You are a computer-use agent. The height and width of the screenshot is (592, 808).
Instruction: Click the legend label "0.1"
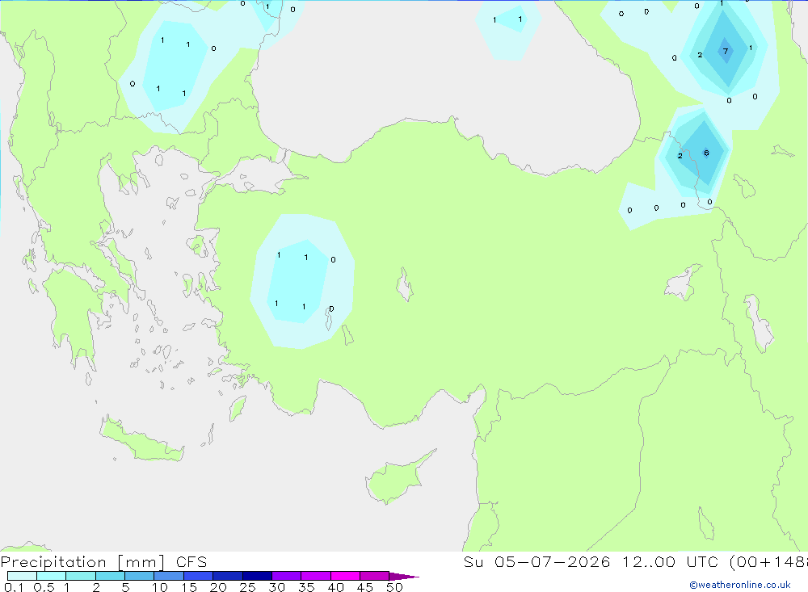pyautogui.click(x=14, y=587)
